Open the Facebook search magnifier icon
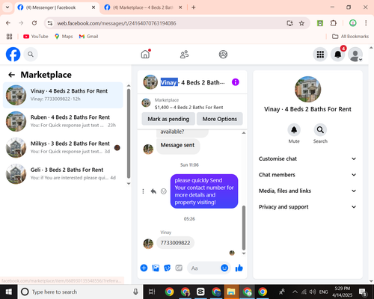The image size is (374, 299). click(x=31, y=55)
